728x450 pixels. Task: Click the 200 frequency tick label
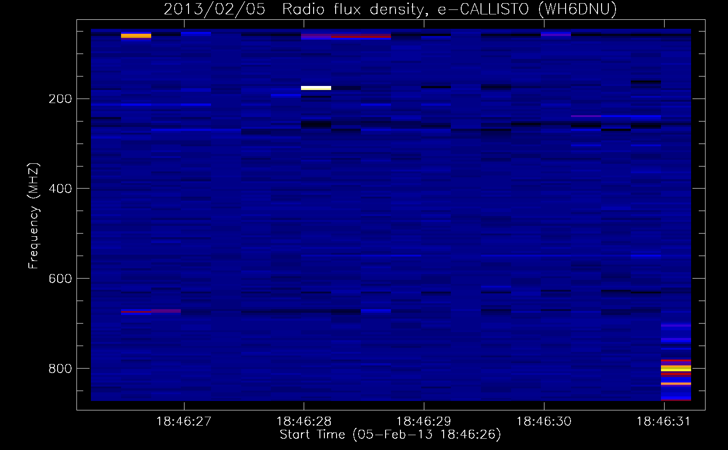click(x=60, y=99)
